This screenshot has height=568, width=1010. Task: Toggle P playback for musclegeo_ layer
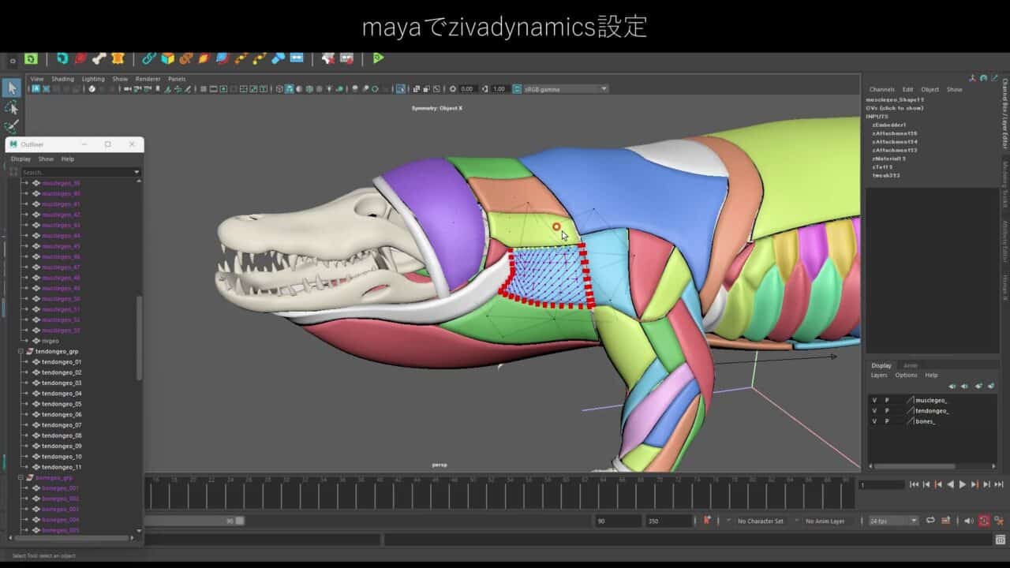(886, 400)
